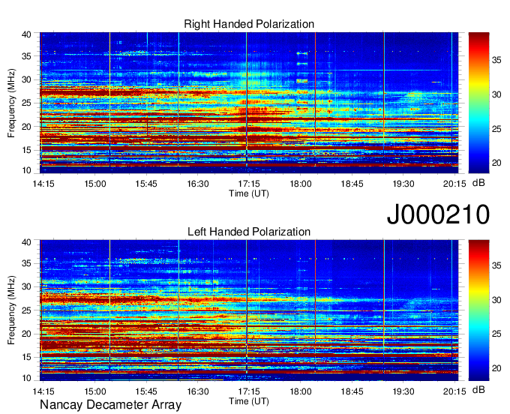The width and height of the screenshot is (510, 414).
Task: Click the 15 MHz tick label on bottom plot
Action: point(26,357)
